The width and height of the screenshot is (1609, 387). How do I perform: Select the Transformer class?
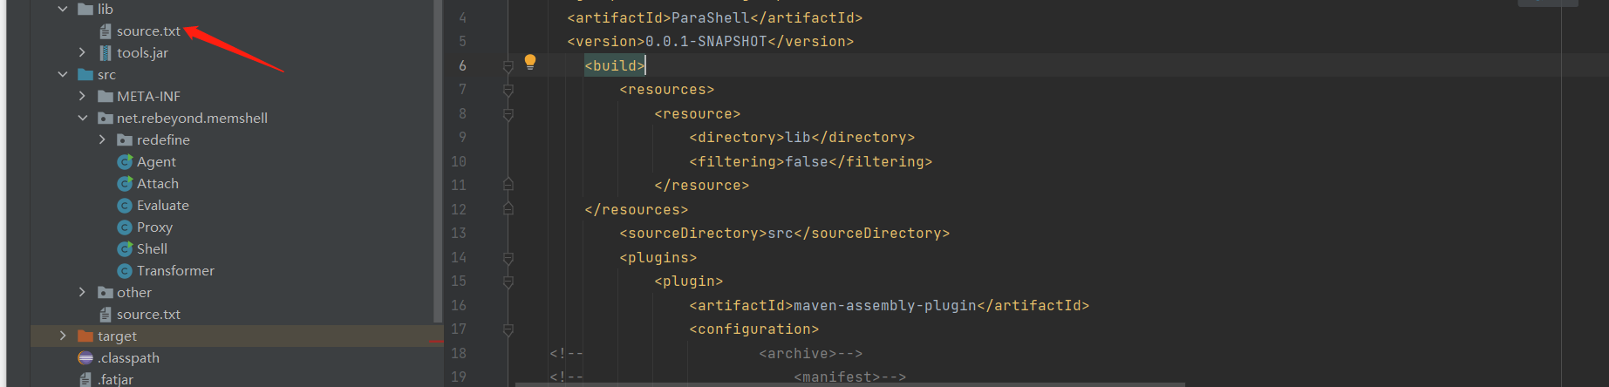pyautogui.click(x=174, y=271)
